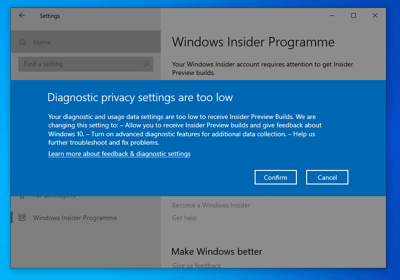
Task: Minimize the Settings window
Action: (x=332, y=15)
